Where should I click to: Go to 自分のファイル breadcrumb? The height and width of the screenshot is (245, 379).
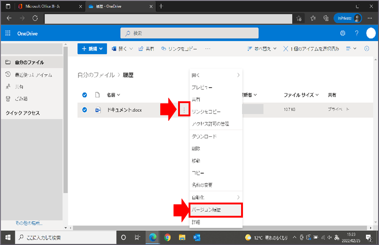(96, 75)
